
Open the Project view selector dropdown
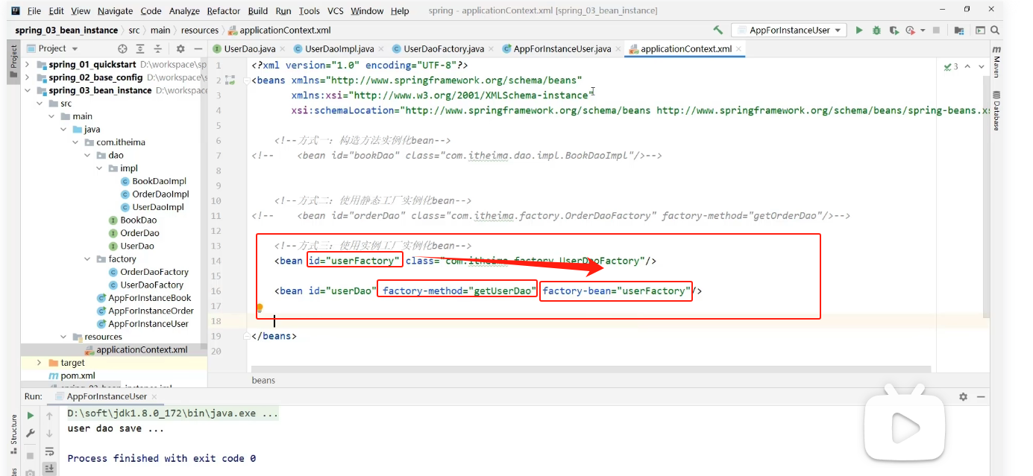[58, 48]
